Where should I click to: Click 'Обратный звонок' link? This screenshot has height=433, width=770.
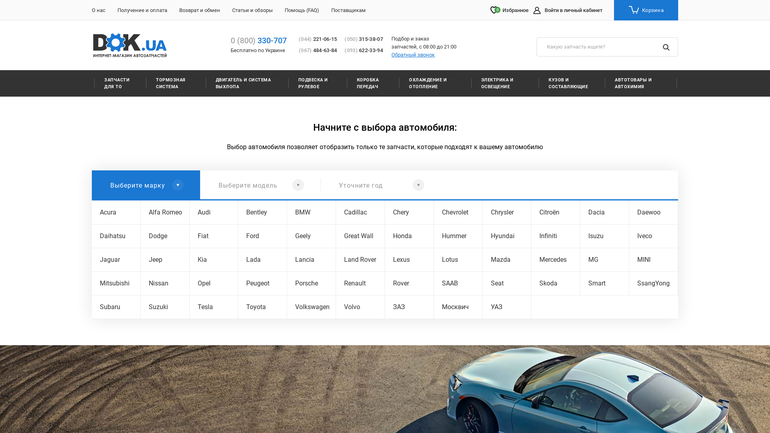pos(413,55)
